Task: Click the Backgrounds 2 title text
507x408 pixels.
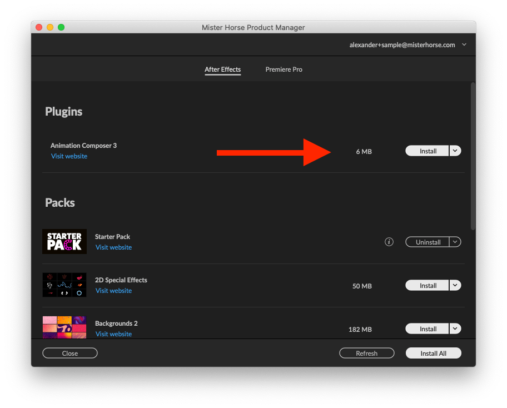Action: pyautogui.click(x=116, y=324)
